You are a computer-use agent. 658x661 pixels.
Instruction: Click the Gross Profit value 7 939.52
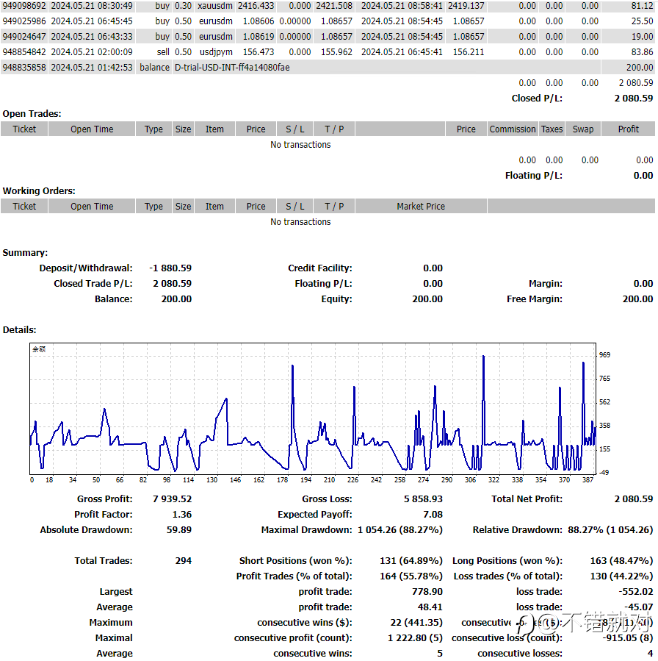tap(172, 499)
